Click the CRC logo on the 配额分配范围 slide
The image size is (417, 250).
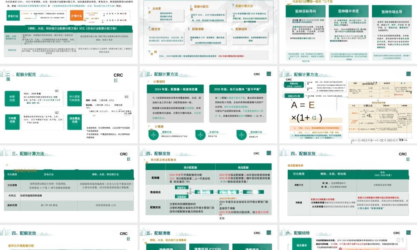pyautogui.click(x=118, y=75)
